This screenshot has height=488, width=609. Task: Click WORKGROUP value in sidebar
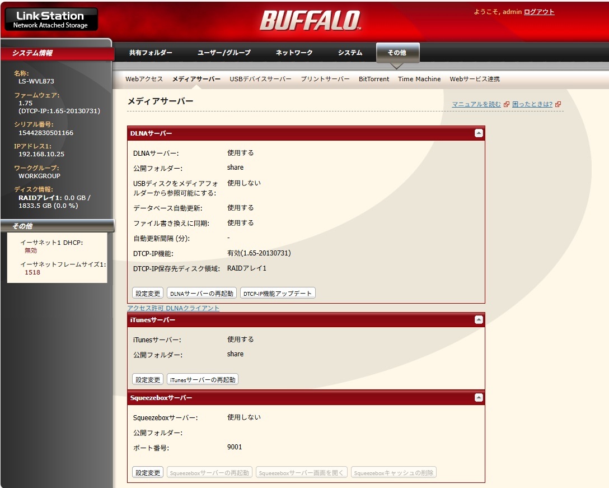tap(39, 176)
